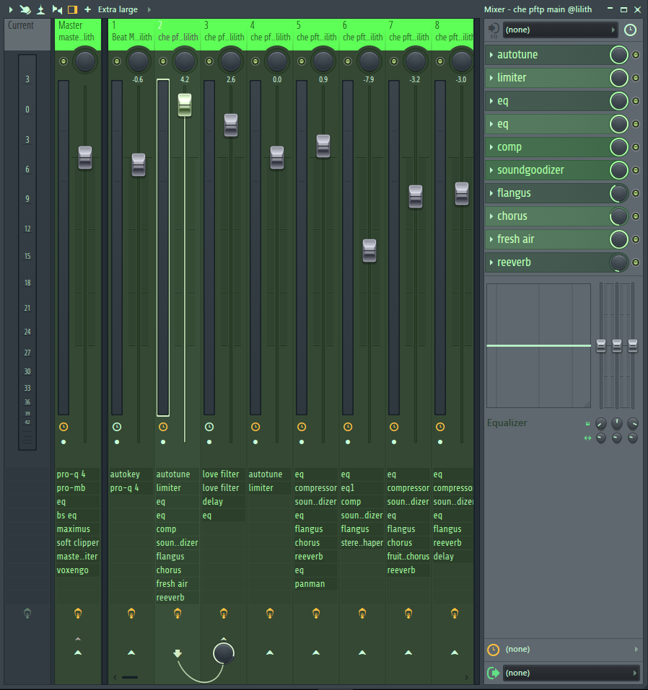The width and height of the screenshot is (648, 690).
Task: Open panman on track 5
Action: click(316, 584)
